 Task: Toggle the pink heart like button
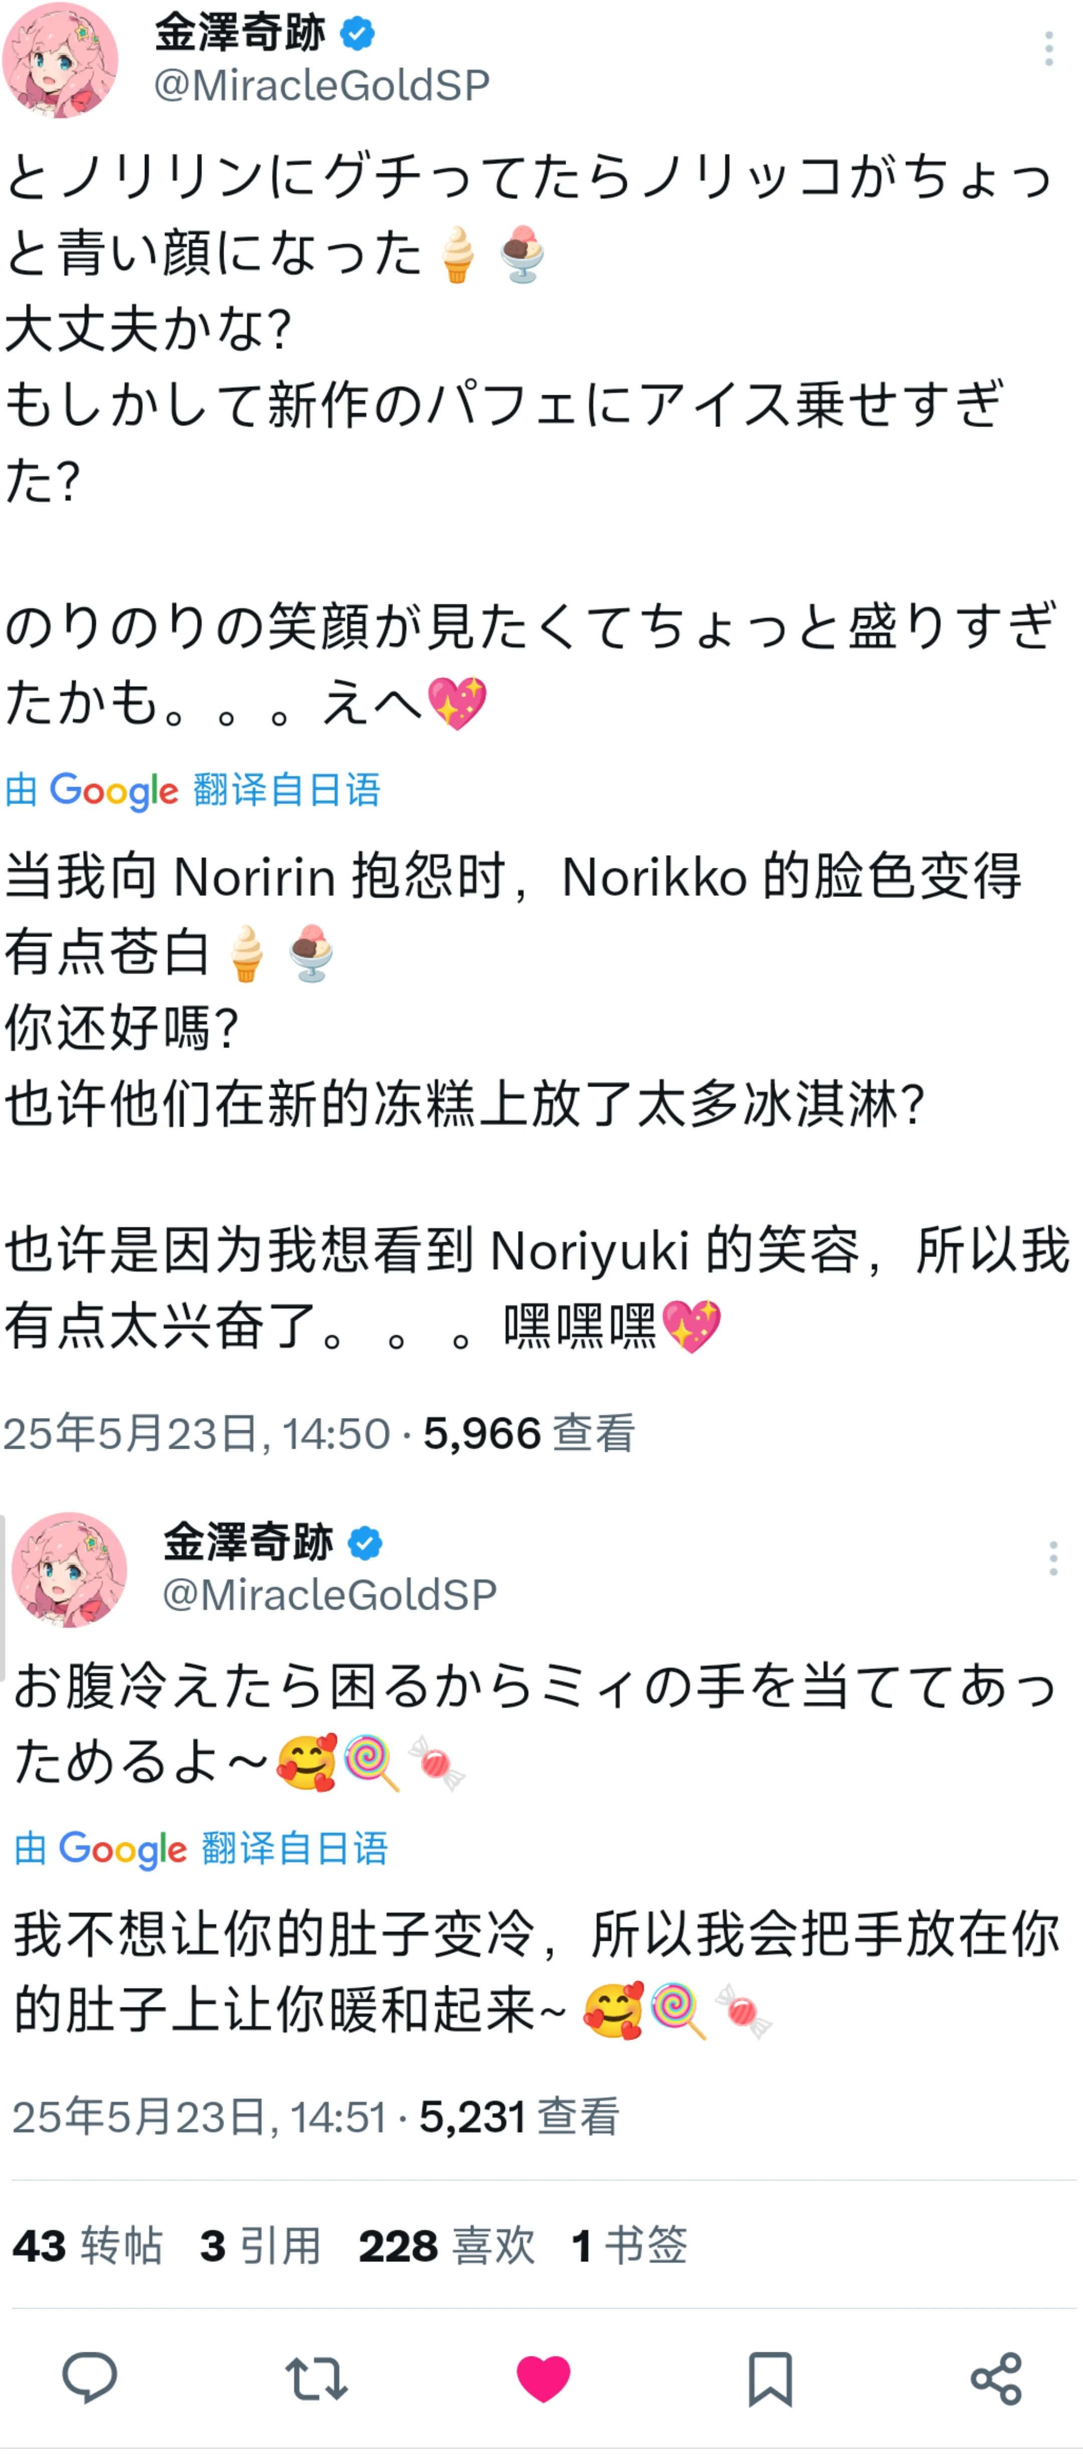543,2378
